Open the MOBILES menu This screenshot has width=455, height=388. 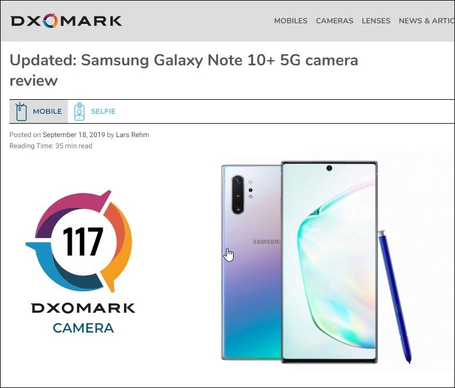pyautogui.click(x=291, y=21)
